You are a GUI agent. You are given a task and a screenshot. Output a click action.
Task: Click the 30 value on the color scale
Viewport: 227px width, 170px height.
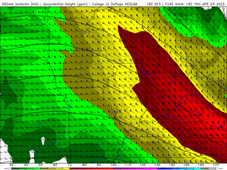point(11,165)
